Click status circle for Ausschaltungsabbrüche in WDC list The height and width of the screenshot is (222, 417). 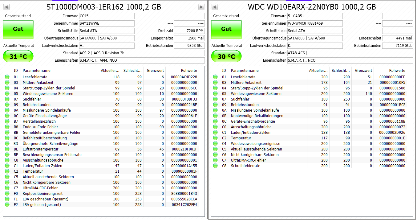coord(215,127)
